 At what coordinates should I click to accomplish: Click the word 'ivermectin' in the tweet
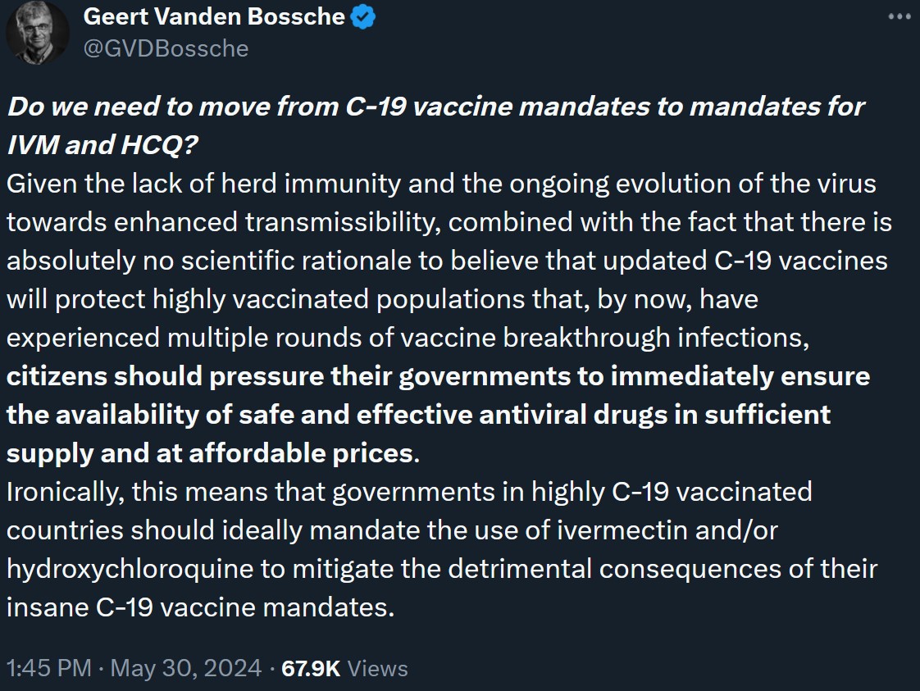[x=622, y=530]
